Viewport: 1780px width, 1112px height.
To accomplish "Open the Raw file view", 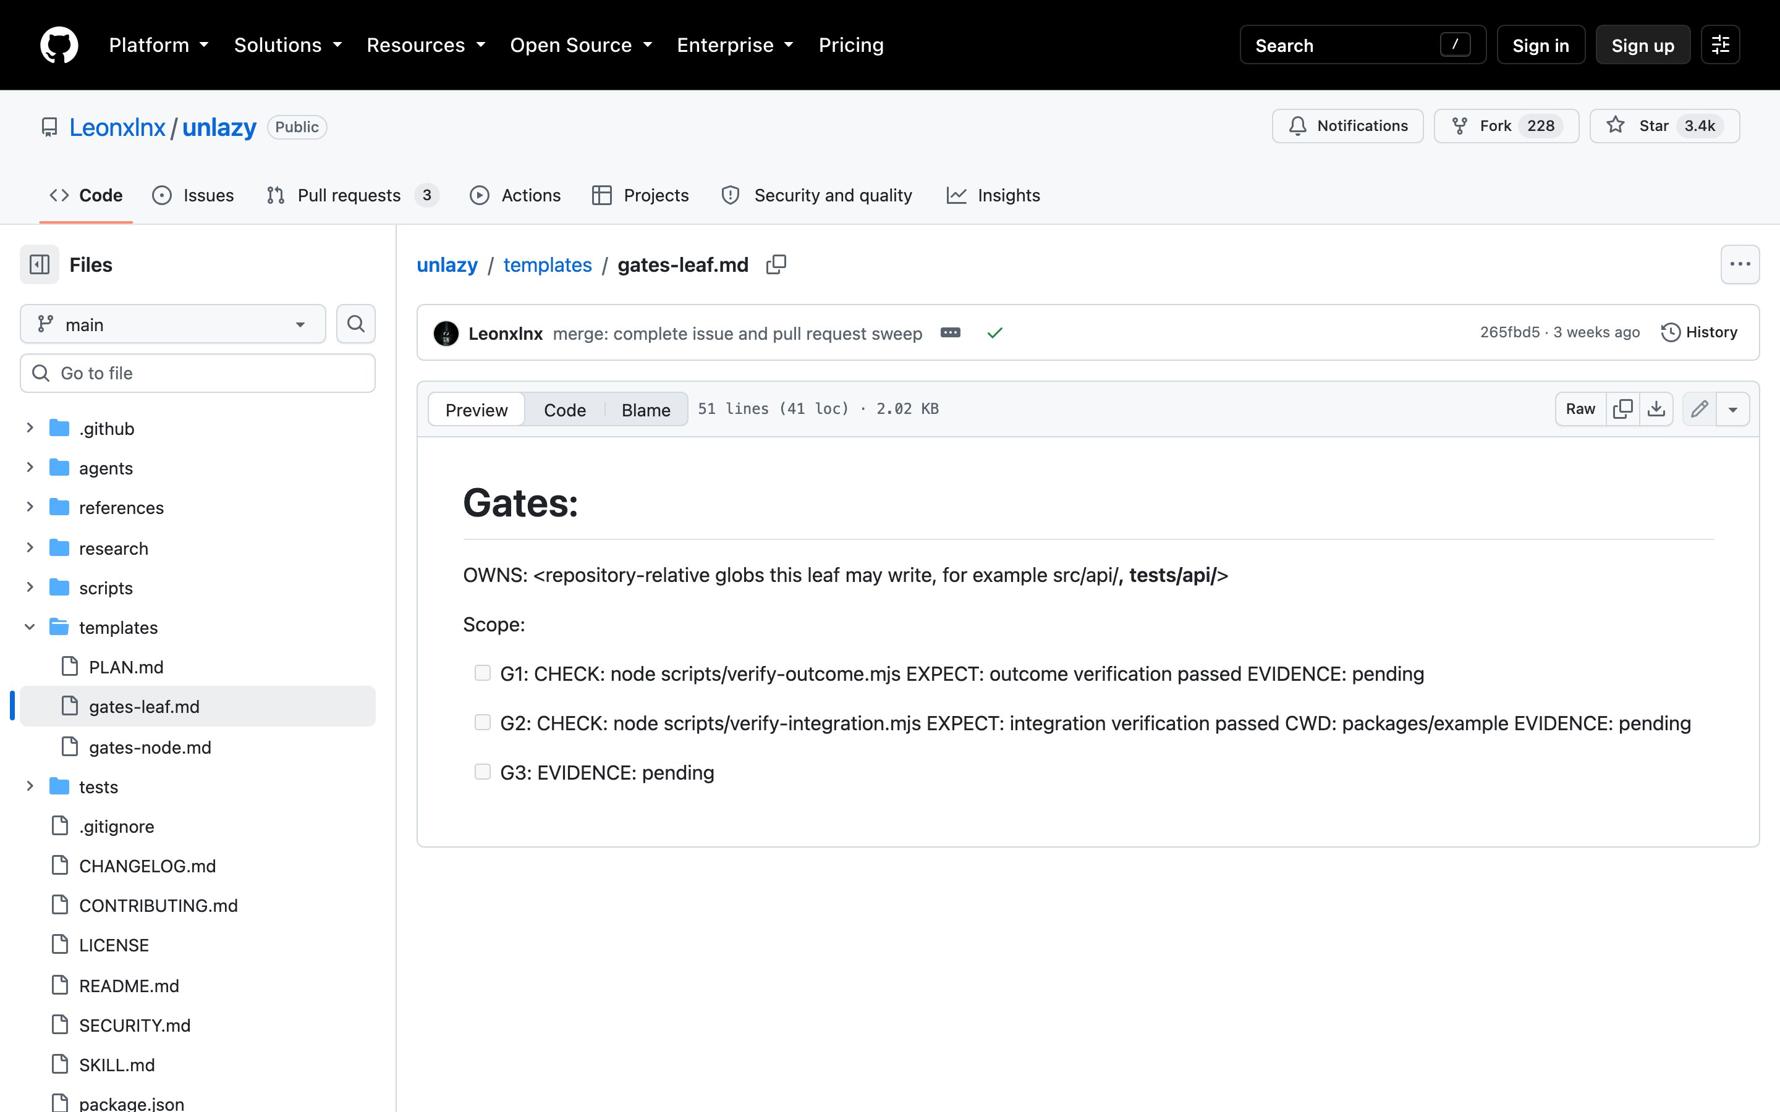I will (x=1580, y=409).
